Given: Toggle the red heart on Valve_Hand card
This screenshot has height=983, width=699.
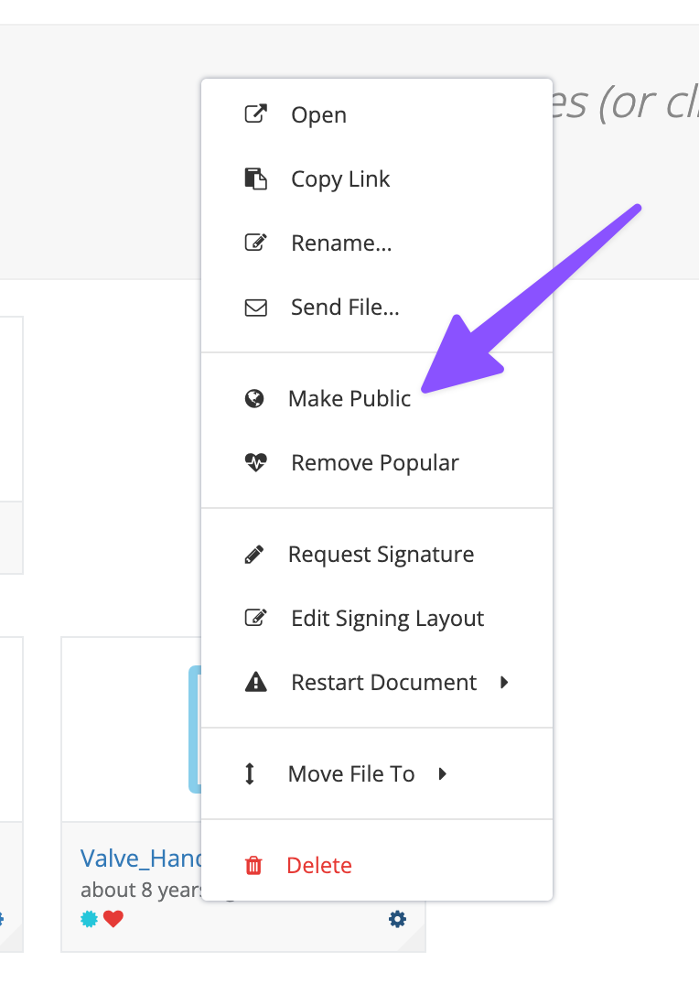Looking at the screenshot, I should click(113, 919).
